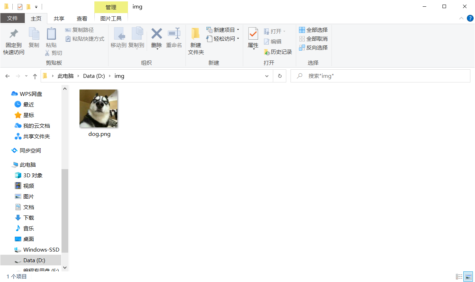The width and height of the screenshot is (475, 282).
Task: Create a new folder with 新建文件夹
Action: (x=196, y=41)
